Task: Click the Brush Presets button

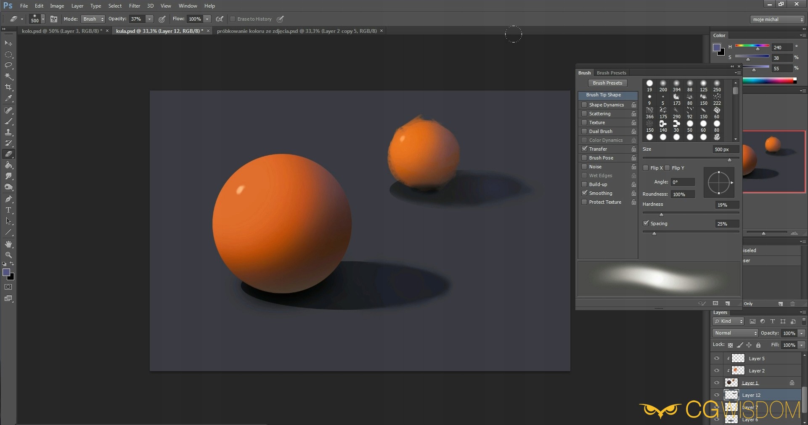Action: 607,83
